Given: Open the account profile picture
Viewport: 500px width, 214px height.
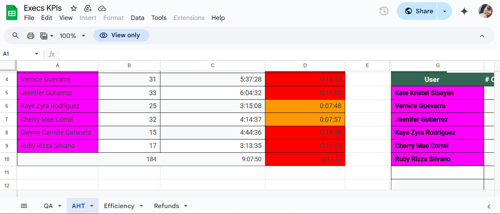Looking at the screenshot, I should click(x=485, y=11).
